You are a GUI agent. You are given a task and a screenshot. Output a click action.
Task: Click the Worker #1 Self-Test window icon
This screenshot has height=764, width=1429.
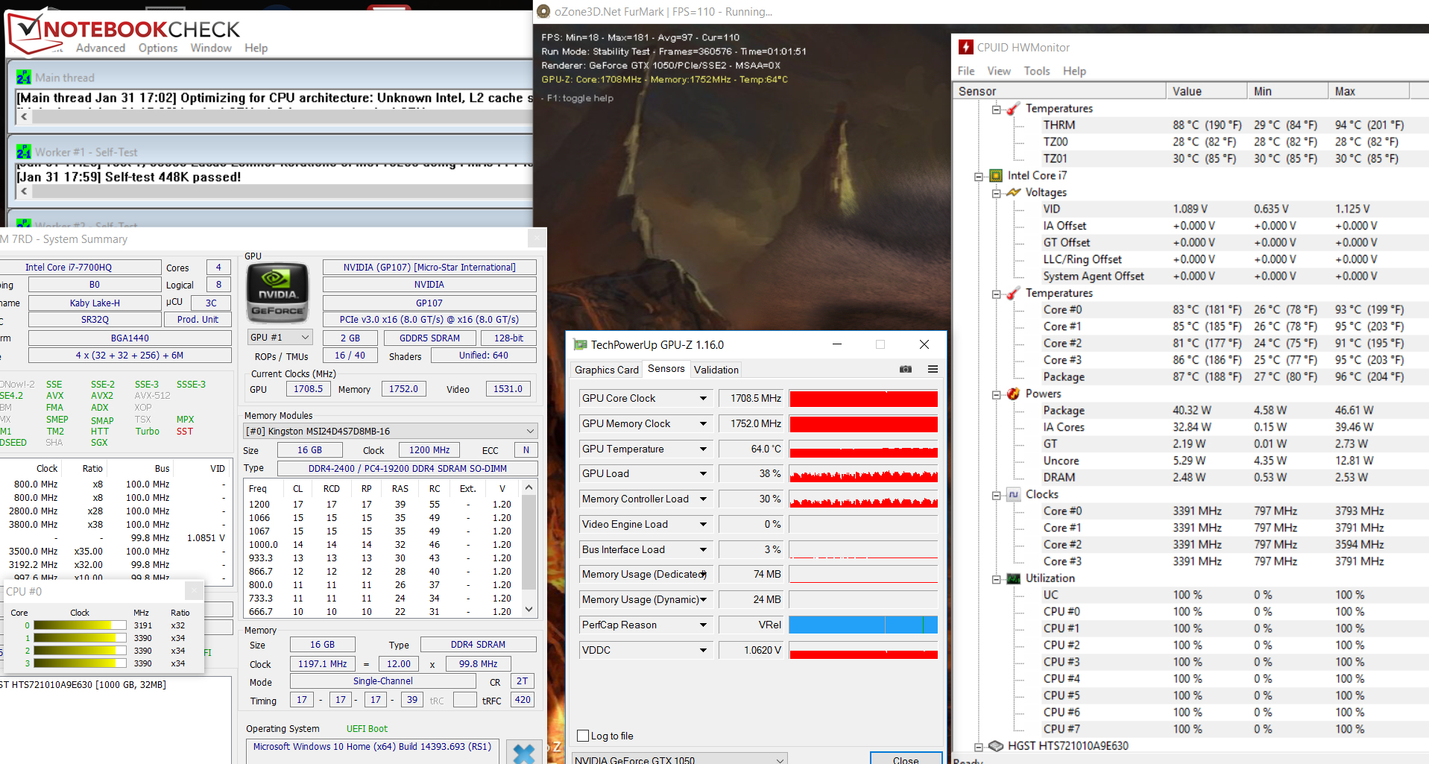[24, 152]
